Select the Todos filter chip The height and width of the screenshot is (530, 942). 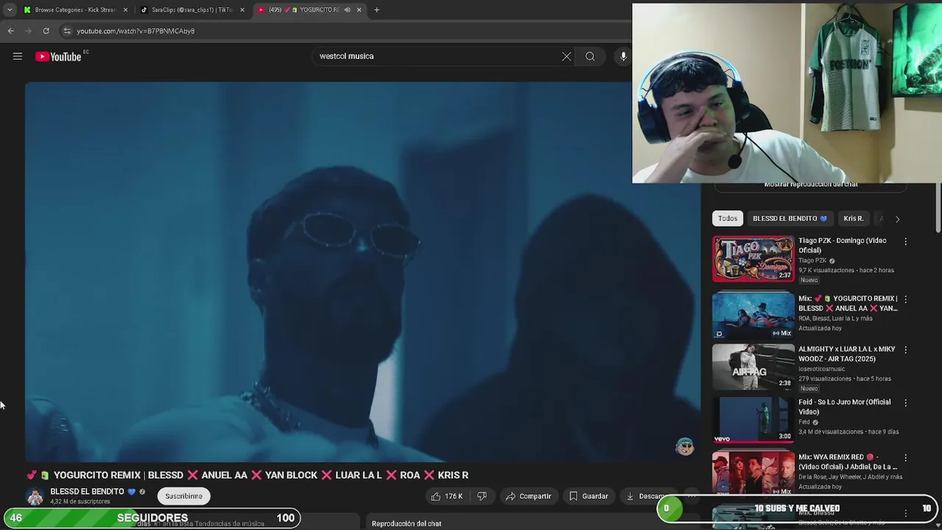pyautogui.click(x=728, y=219)
